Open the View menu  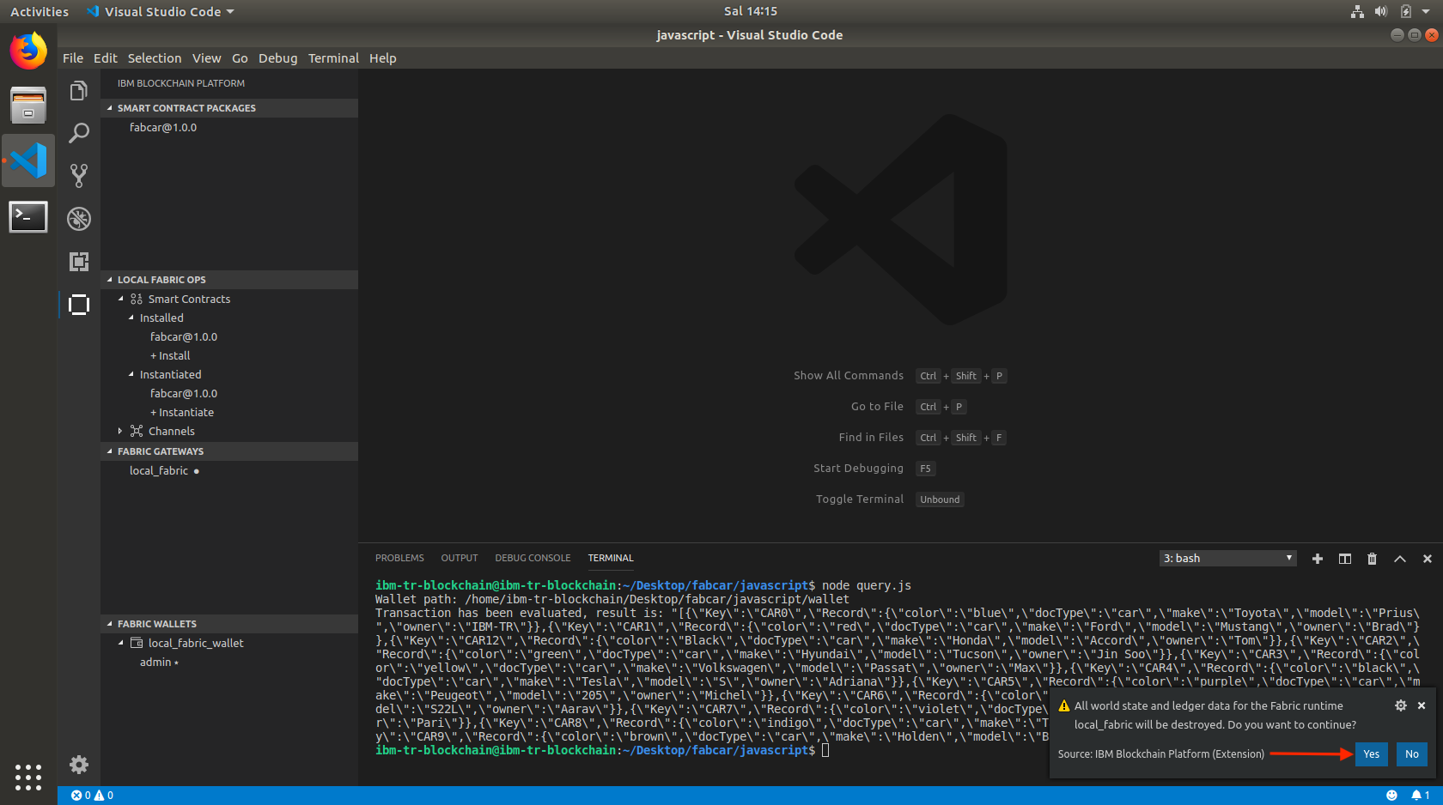[x=206, y=58]
